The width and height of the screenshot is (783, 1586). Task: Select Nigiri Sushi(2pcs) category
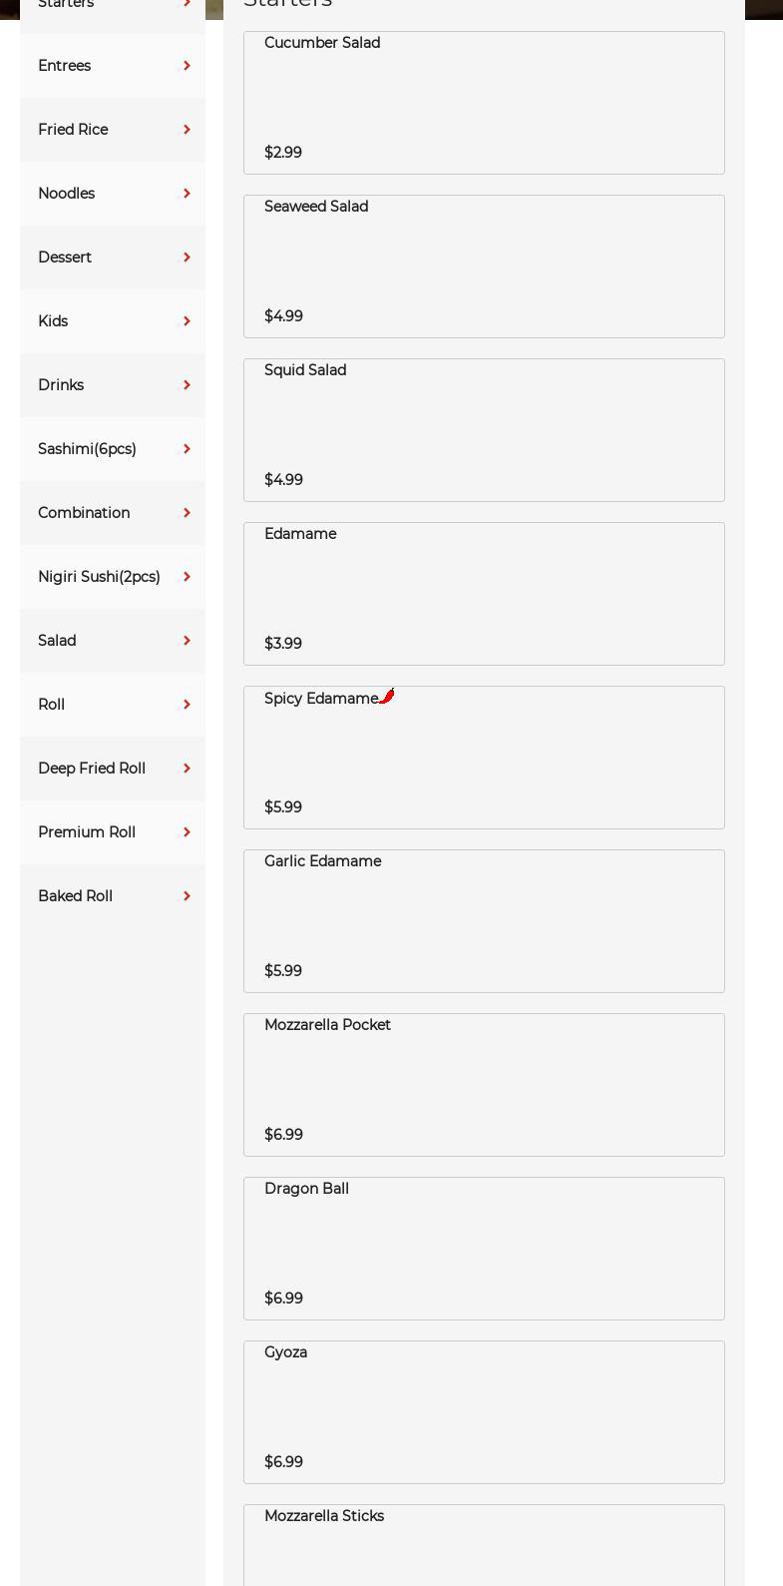click(99, 577)
